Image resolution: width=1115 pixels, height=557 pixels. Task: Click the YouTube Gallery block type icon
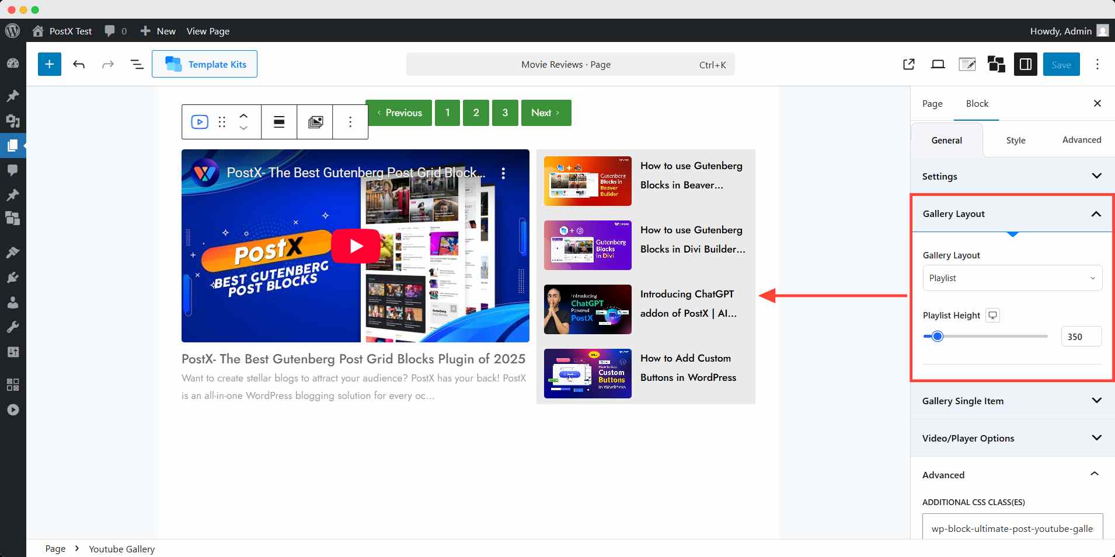coord(200,122)
